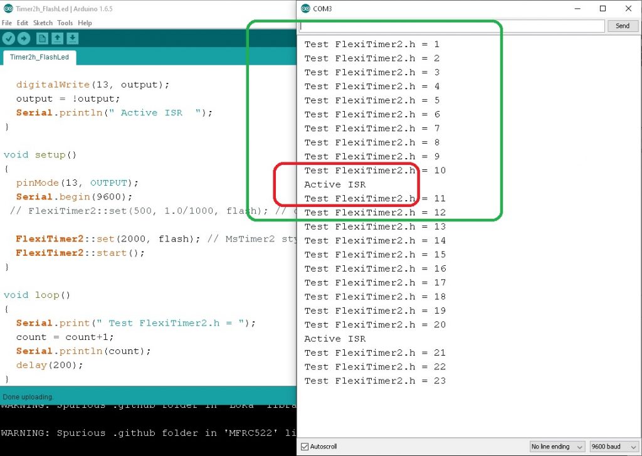
Task: Save the sketch using the Save arrow-down icon
Action: (73, 38)
